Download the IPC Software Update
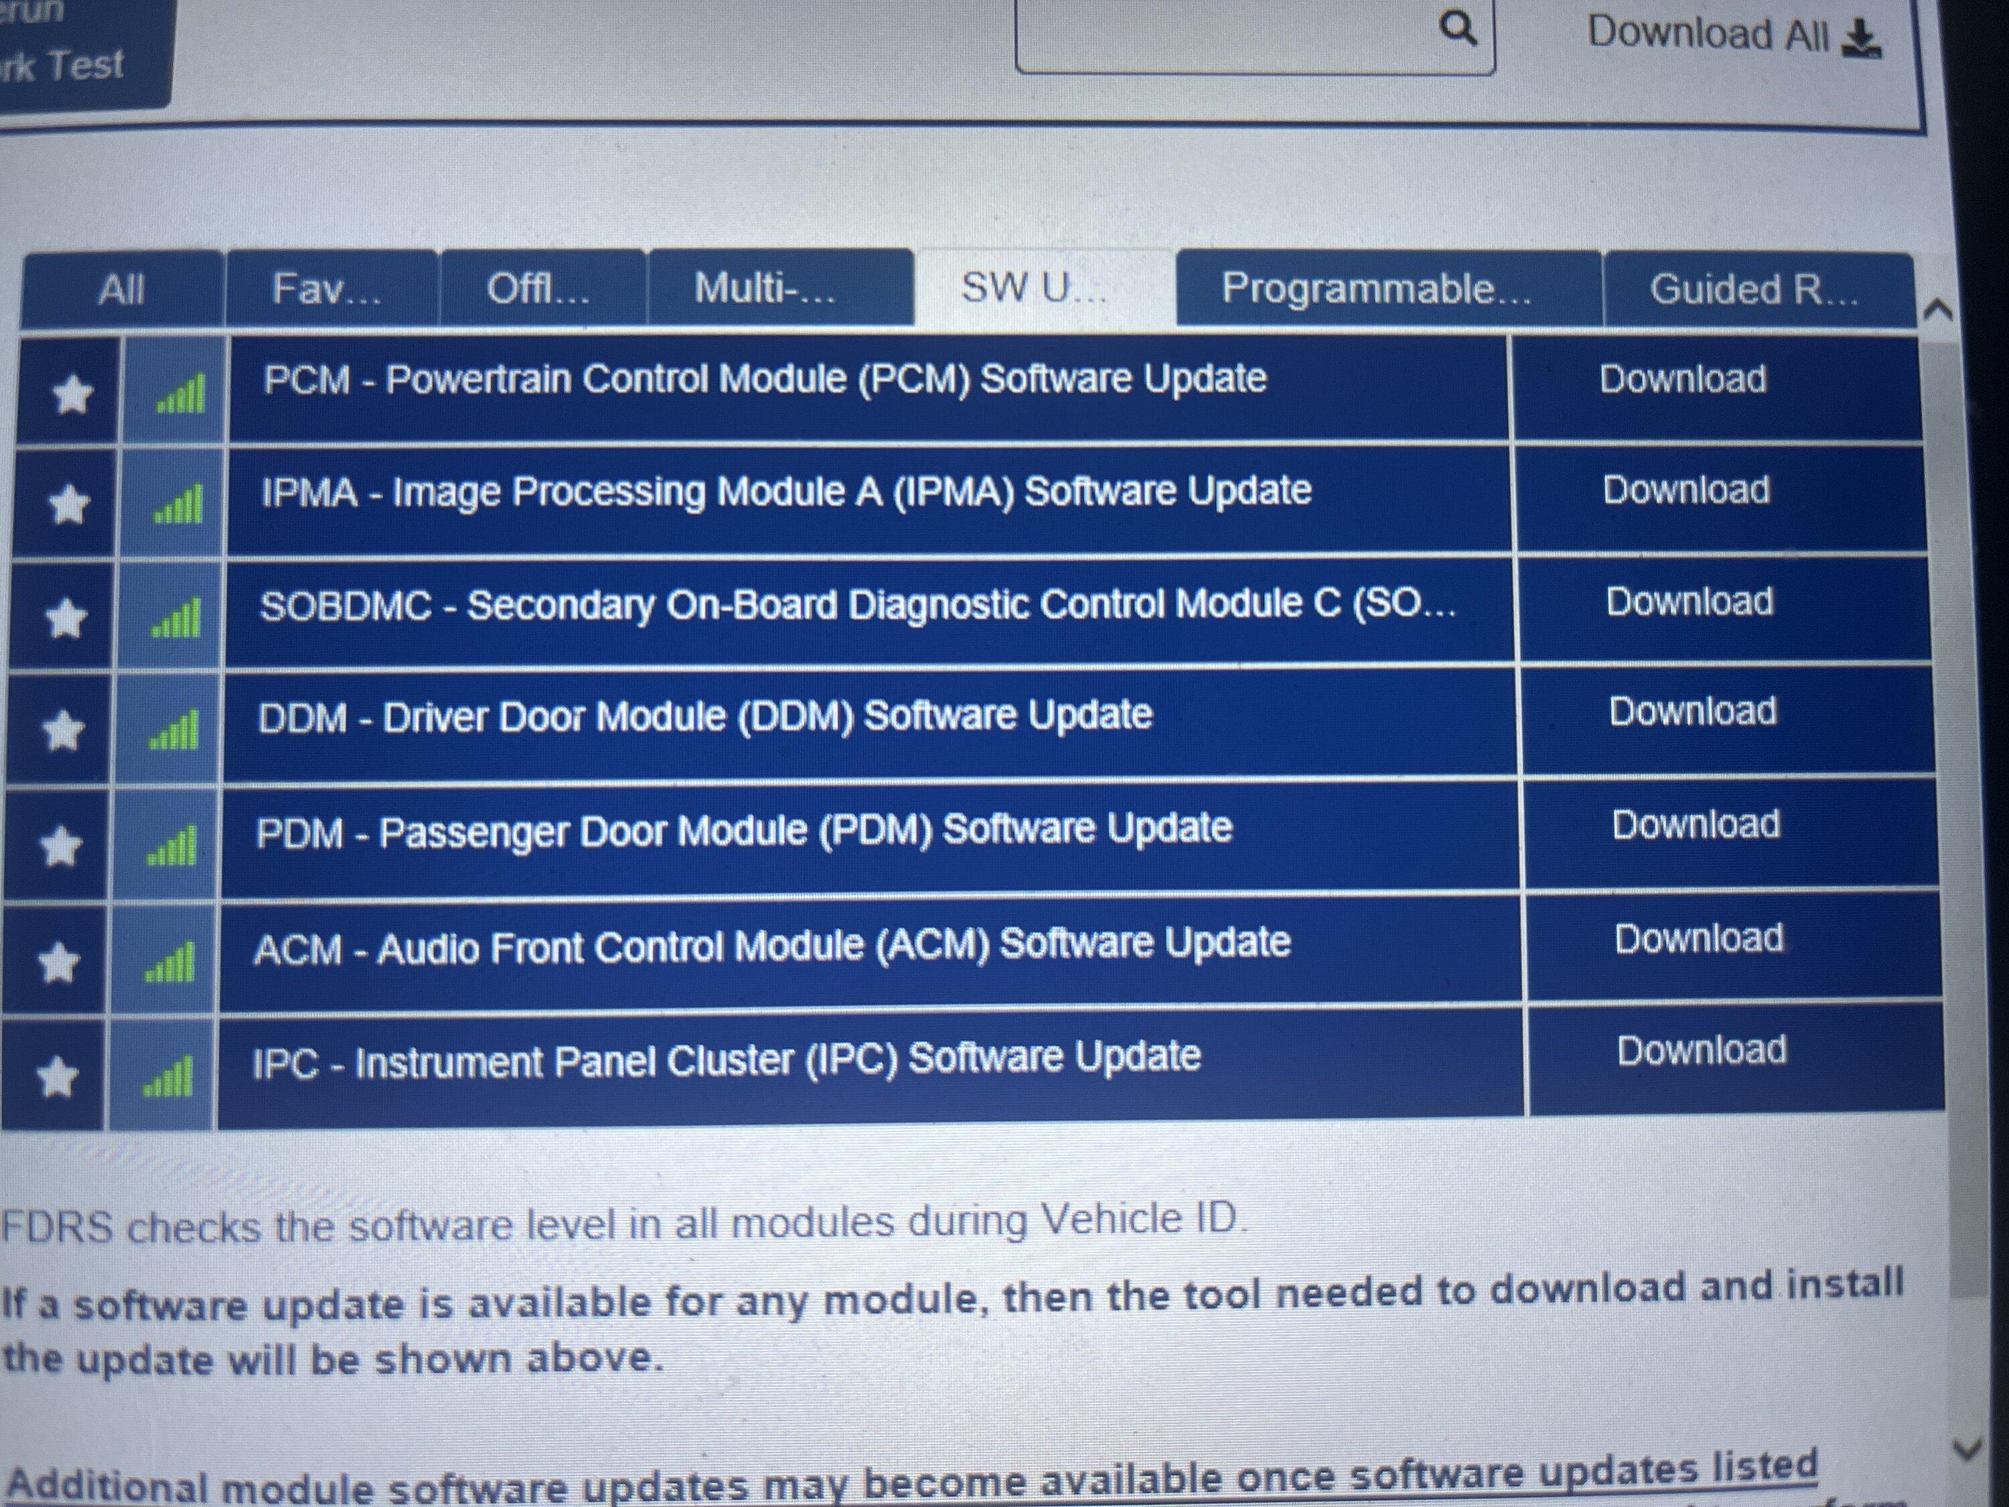 tap(1702, 1050)
